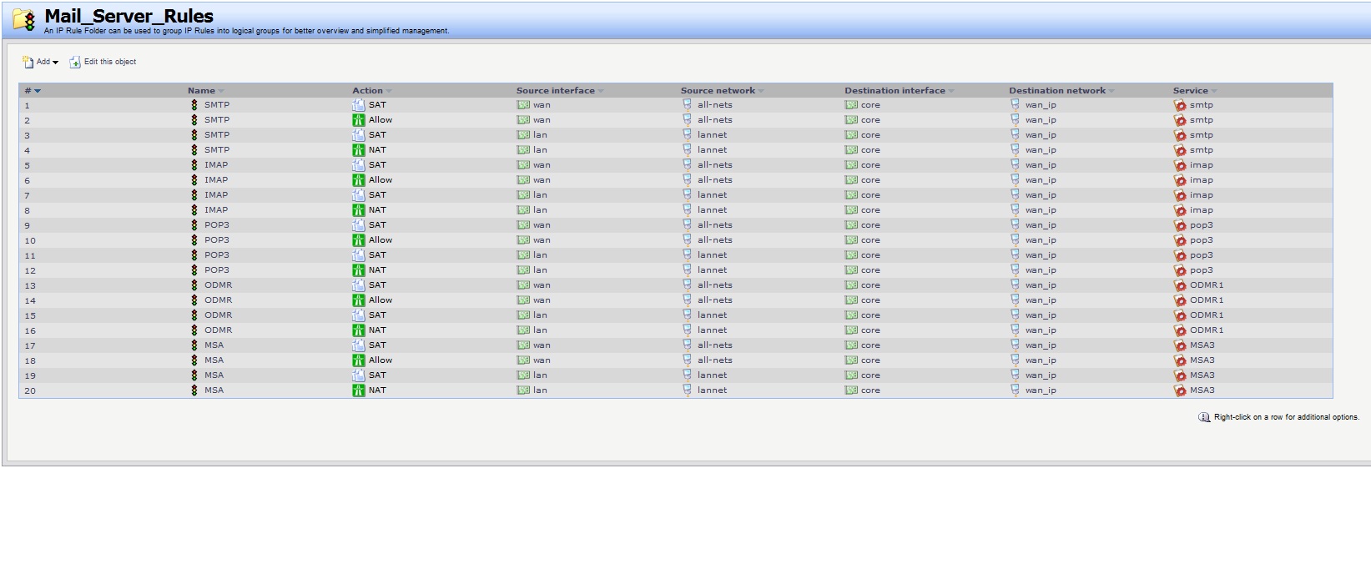1371x569 pixels.
Task: Click the ODMR1 service icon in row 13
Action: tap(1179, 285)
